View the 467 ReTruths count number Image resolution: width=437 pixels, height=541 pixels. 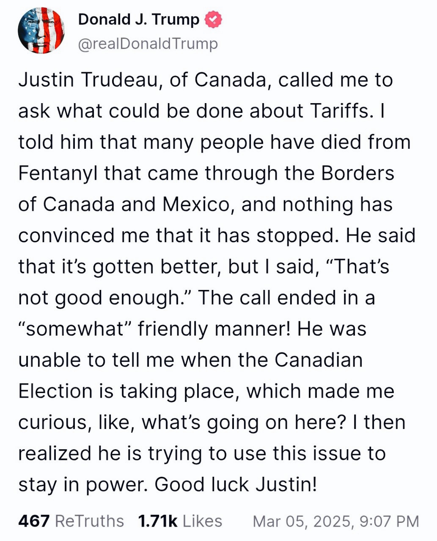pyautogui.click(x=34, y=521)
